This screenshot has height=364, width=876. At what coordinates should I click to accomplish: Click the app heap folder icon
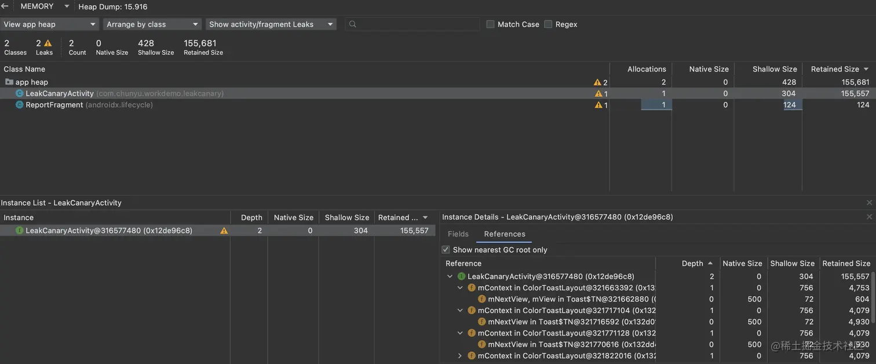pos(9,82)
